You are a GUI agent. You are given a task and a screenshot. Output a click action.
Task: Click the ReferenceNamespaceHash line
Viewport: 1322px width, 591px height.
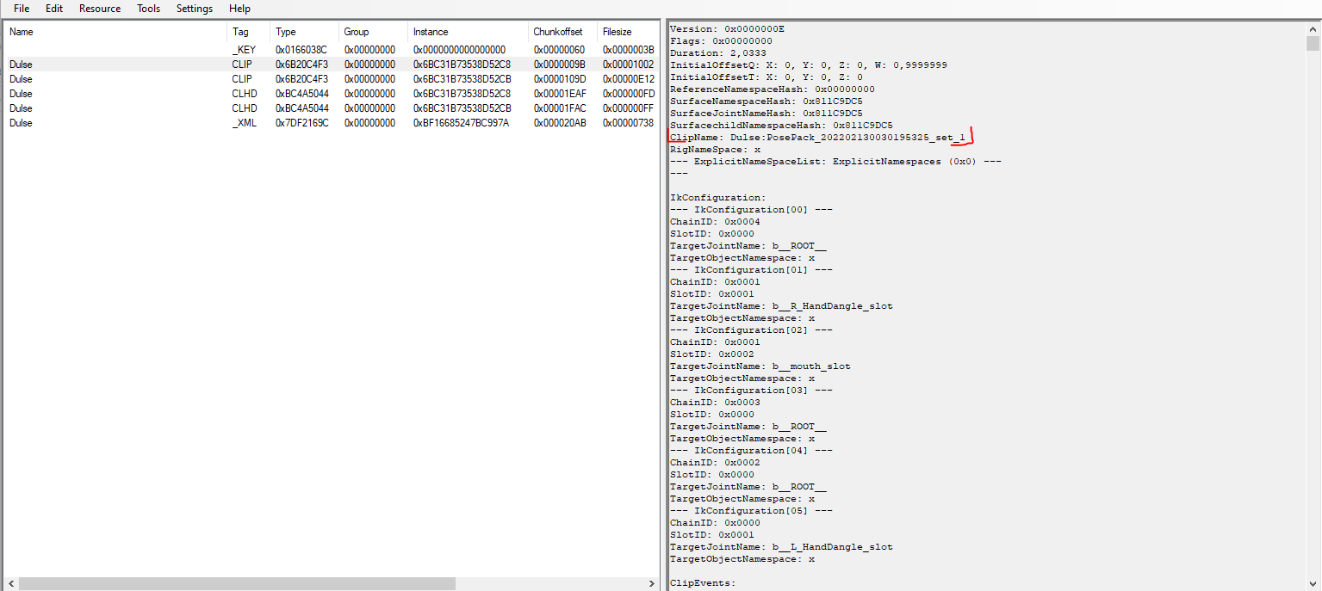click(773, 89)
